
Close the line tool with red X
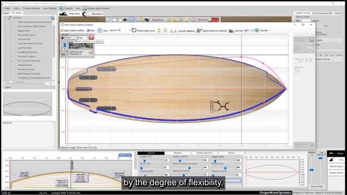coord(91,37)
